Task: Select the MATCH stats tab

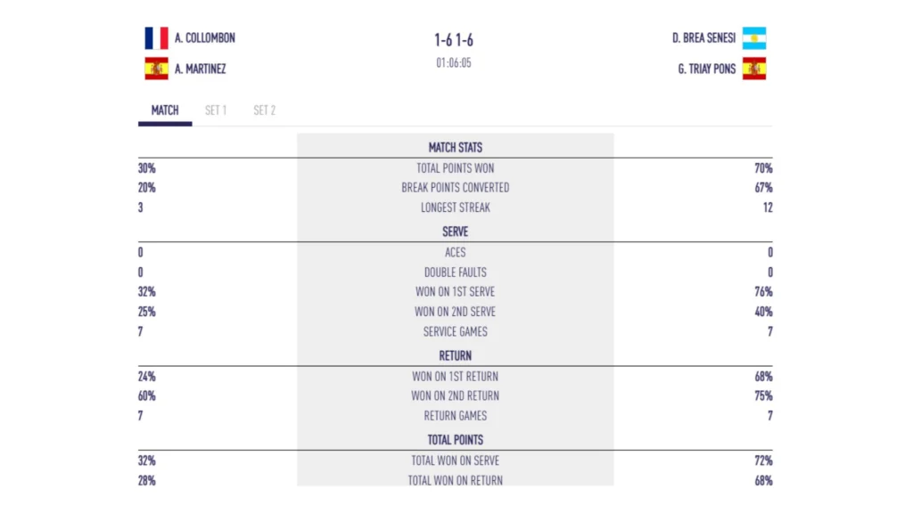Action: coord(165,110)
